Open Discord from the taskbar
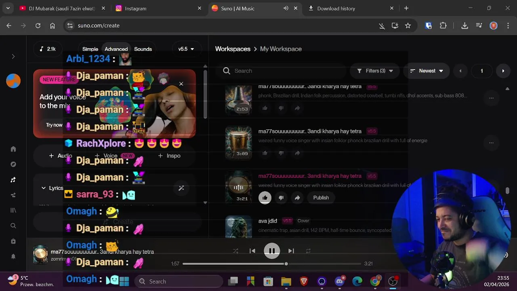 click(x=340, y=281)
